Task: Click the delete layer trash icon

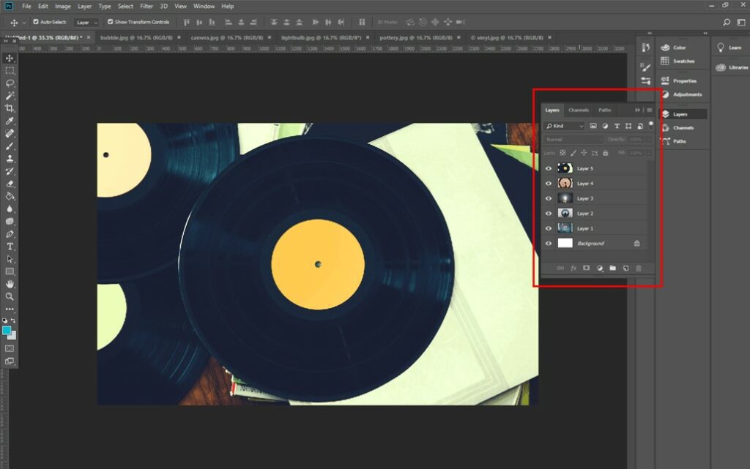Action: pyautogui.click(x=639, y=269)
